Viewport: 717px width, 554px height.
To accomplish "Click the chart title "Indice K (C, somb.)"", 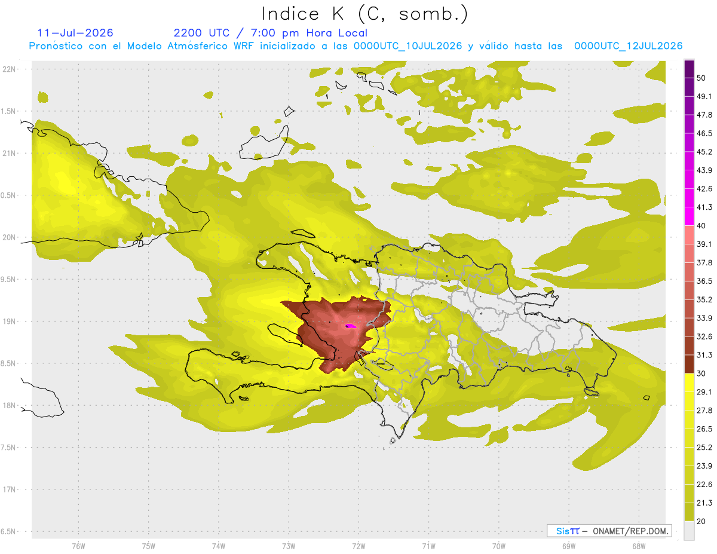I will pos(365,14).
